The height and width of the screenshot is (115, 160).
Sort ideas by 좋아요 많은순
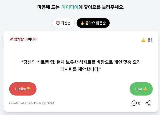(93, 23)
